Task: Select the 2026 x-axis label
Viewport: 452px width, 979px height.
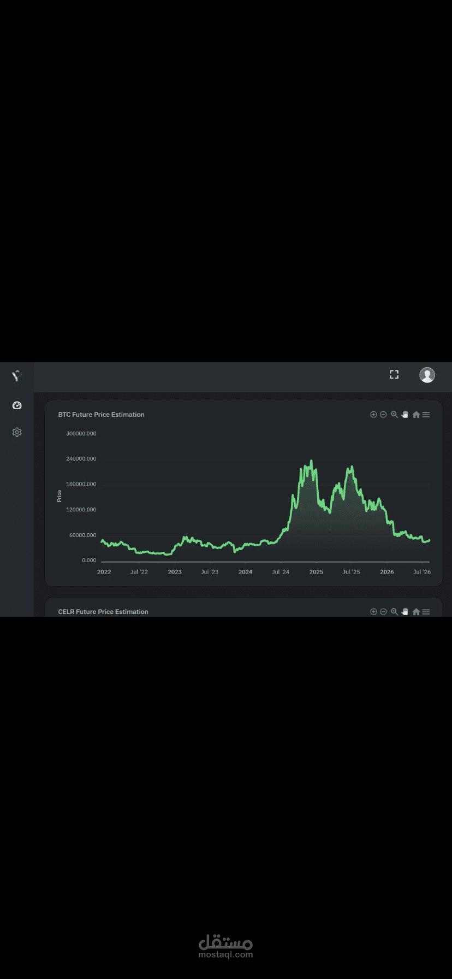Action: click(x=387, y=572)
